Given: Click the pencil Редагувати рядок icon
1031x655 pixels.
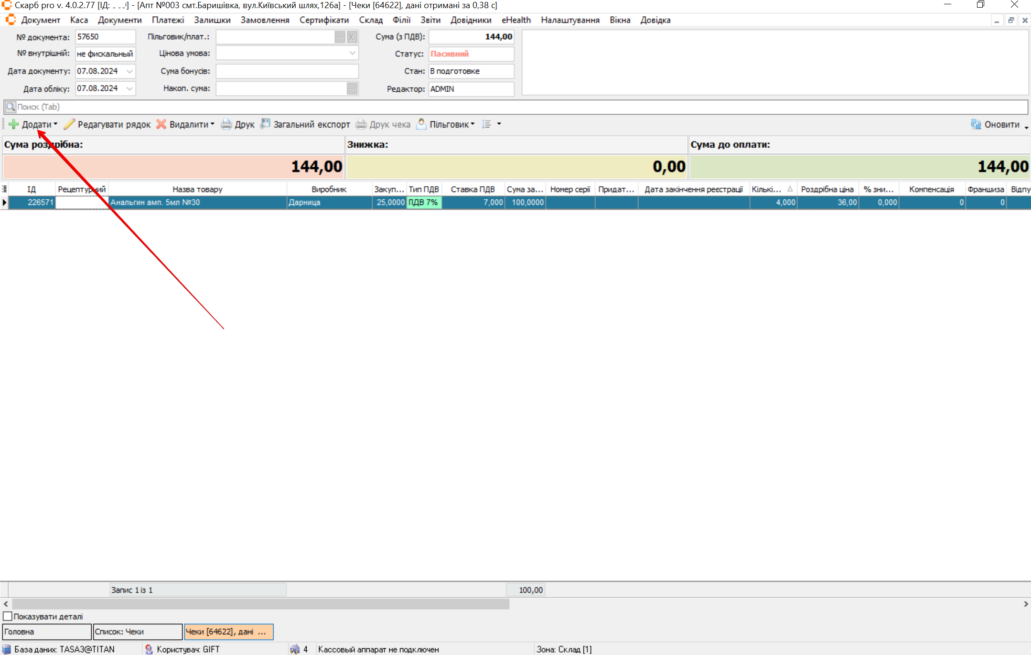Looking at the screenshot, I should [70, 124].
